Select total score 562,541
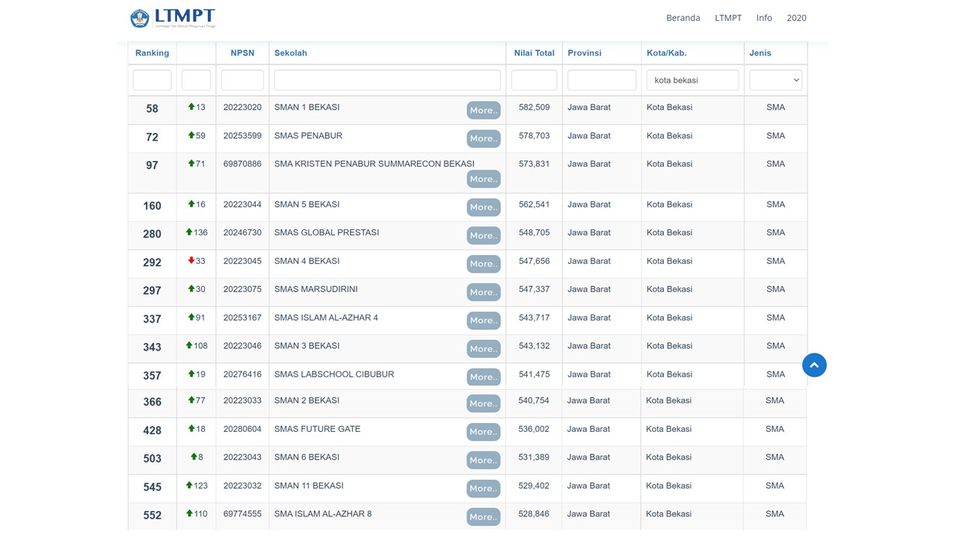 534,205
